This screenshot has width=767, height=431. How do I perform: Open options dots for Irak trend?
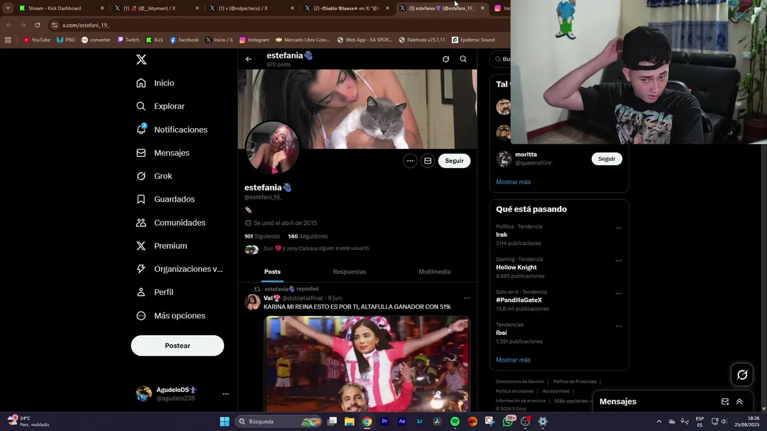(618, 228)
